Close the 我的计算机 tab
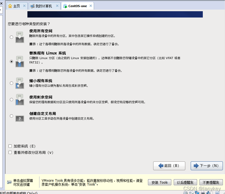Image resolution: width=225 pixels, height=194 pixels. (57, 6)
